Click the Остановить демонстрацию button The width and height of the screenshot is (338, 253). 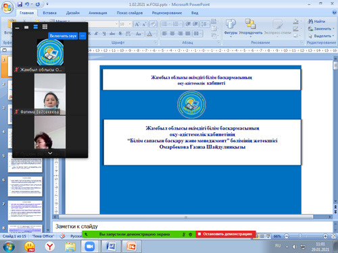coord(226,234)
